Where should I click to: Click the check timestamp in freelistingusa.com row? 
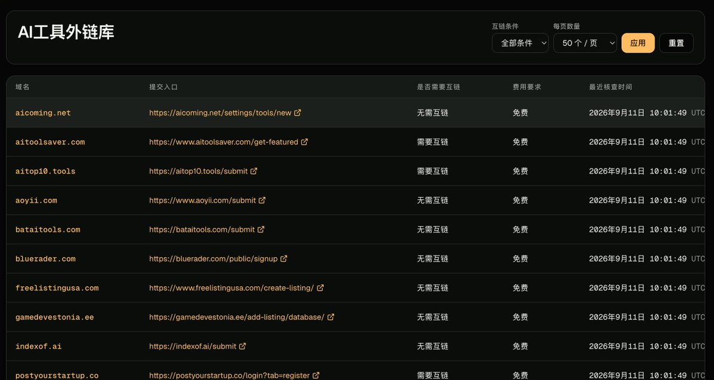click(x=647, y=288)
